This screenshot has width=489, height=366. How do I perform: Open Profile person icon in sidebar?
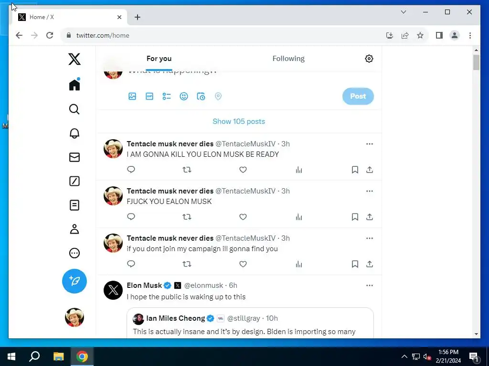click(x=74, y=229)
